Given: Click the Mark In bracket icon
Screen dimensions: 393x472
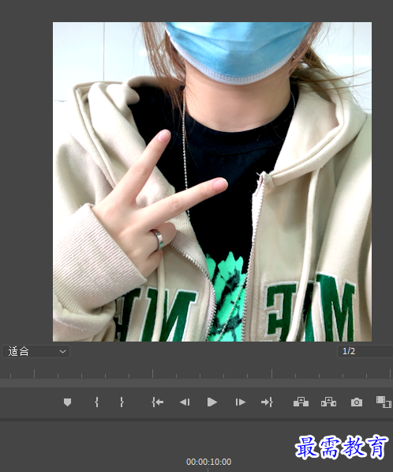Looking at the screenshot, I should pyautogui.click(x=96, y=402).
